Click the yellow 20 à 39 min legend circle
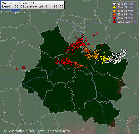 pyautogui.click(x=115, y=7)
